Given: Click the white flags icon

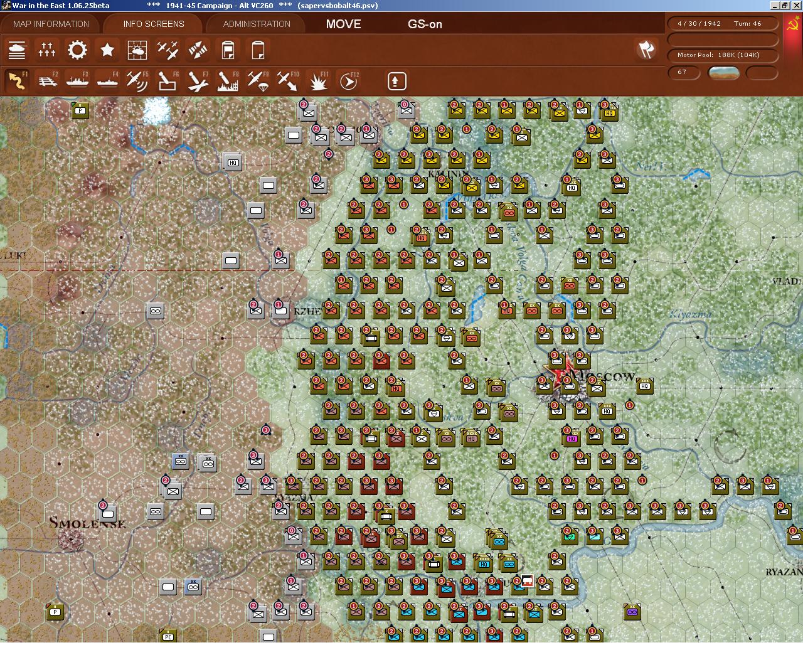Looking at the screenshot, I should [x=646, y=50].
